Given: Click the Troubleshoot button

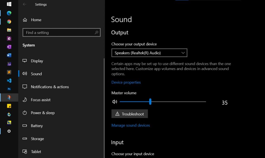Looking at the screenshot, I should pyautogui.click(x=130, y=114).
